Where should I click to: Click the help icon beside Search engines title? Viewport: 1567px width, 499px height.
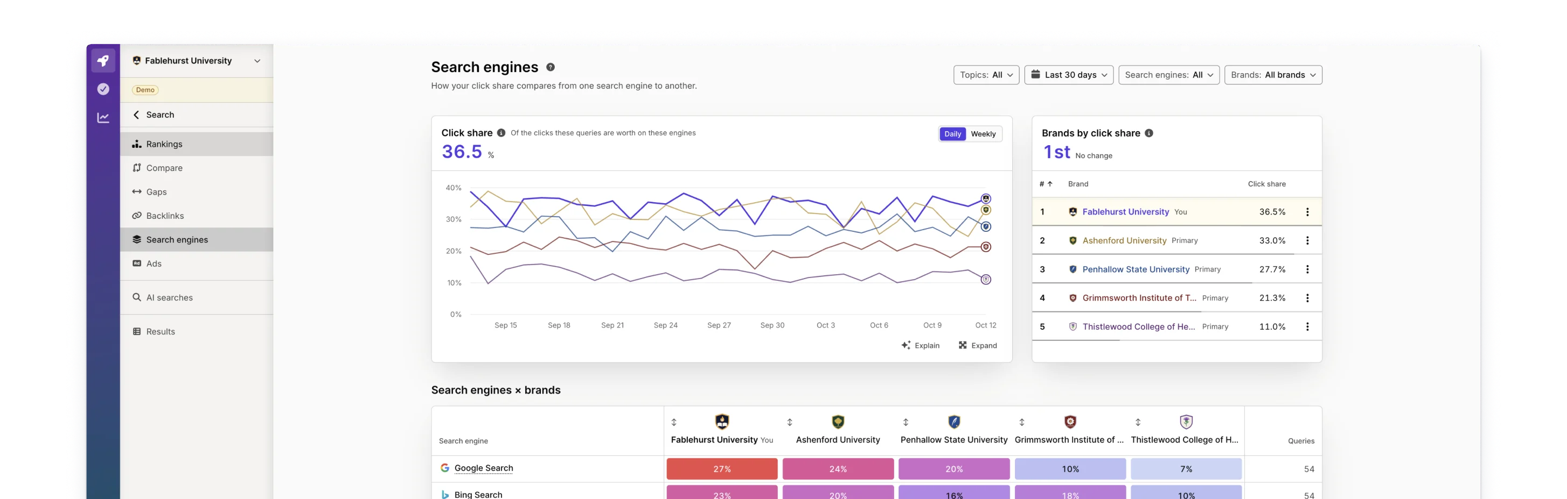550,67
